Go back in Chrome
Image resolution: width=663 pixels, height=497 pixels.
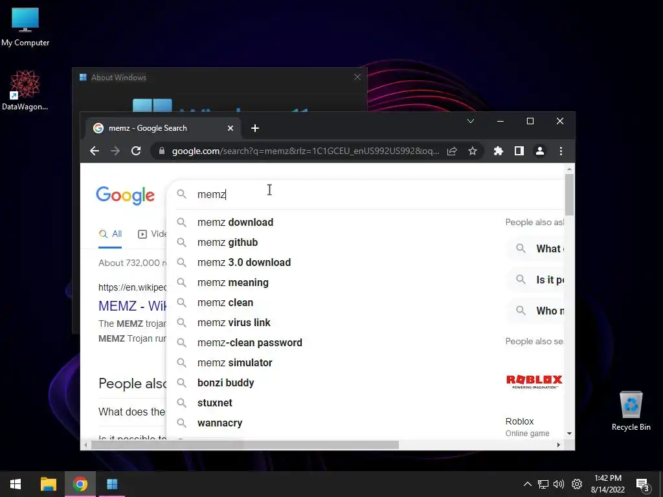click(x=95, y=151)
